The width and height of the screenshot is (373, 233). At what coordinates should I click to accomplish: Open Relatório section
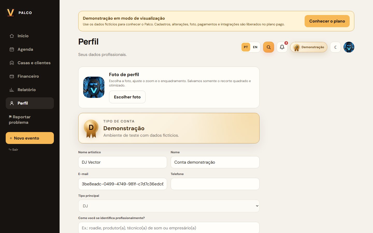[x=30, y=90]
